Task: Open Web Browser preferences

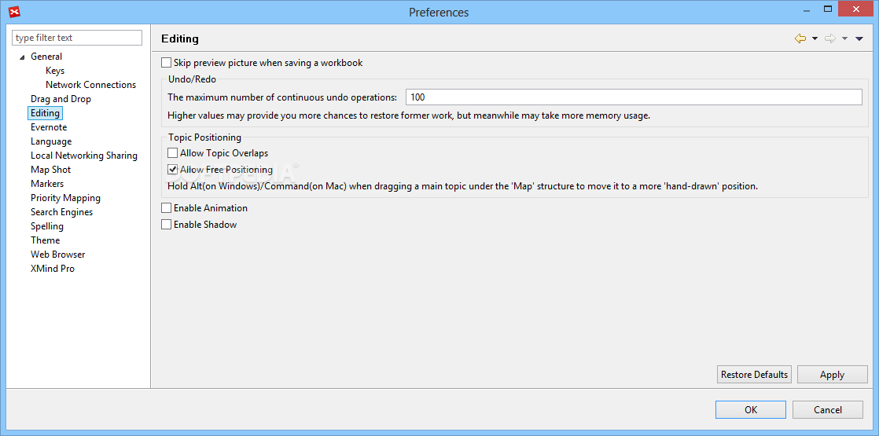Action: [x=57, y=255]
